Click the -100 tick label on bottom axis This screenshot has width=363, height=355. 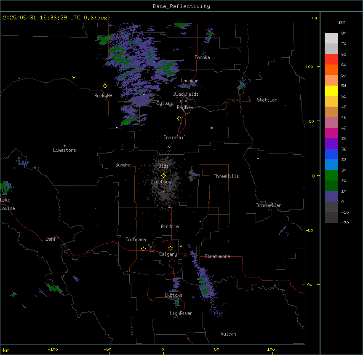[53, 349]
